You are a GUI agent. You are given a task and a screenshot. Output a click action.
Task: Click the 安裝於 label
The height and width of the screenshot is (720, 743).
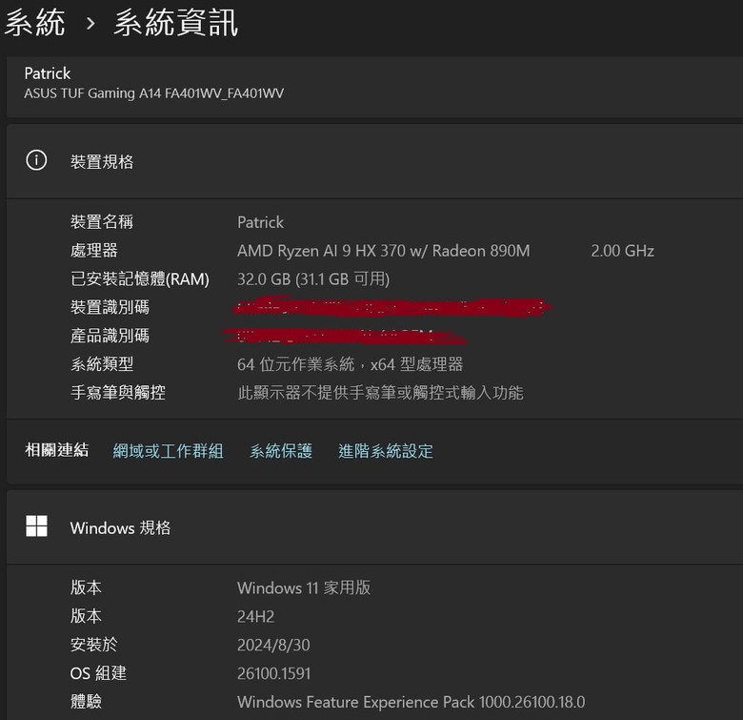(93, 645)
